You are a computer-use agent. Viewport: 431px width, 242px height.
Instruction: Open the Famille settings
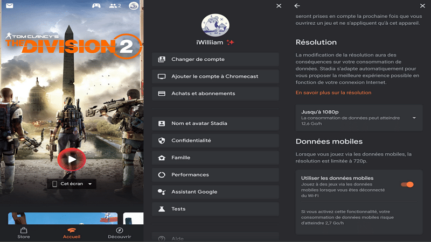215,158
